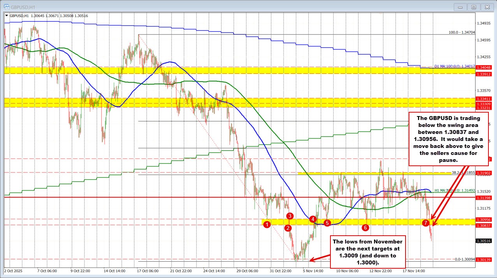
Task: Click circled marker 5 on the yellow band
Action: click(x=327, y=223)
